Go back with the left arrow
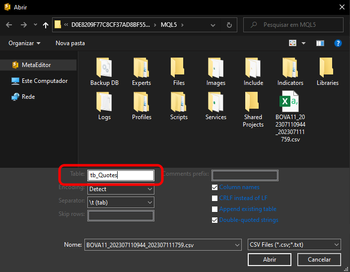350x272 pixels. click(9, 25)
